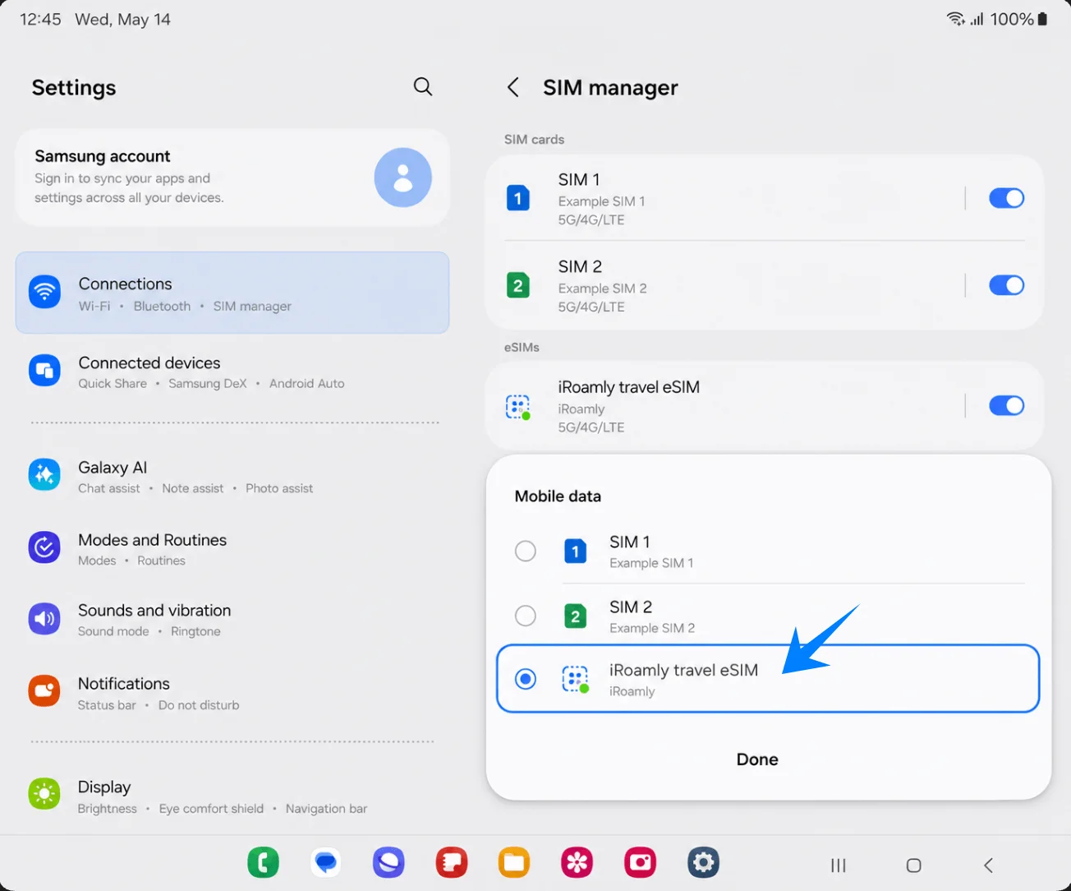This screenshot has width=1071, height=891.
Task: Select the Sounds and vibration icon
Action: coord(45,619)
